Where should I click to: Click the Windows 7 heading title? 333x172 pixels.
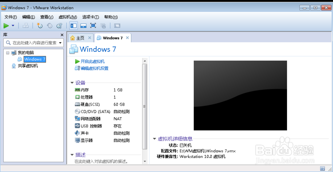pyautogui.click(x=98, y=49)
